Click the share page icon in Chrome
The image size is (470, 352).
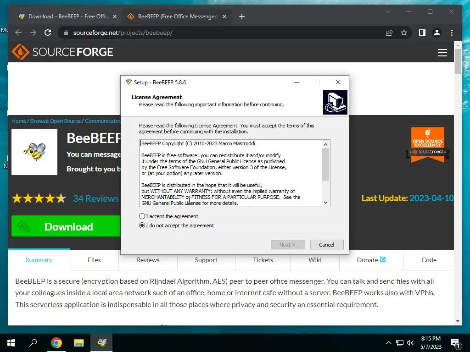tap(389, 33)
